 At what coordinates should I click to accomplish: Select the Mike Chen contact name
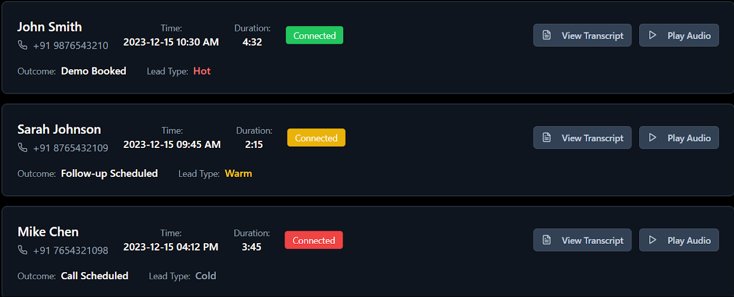point(48,231)
